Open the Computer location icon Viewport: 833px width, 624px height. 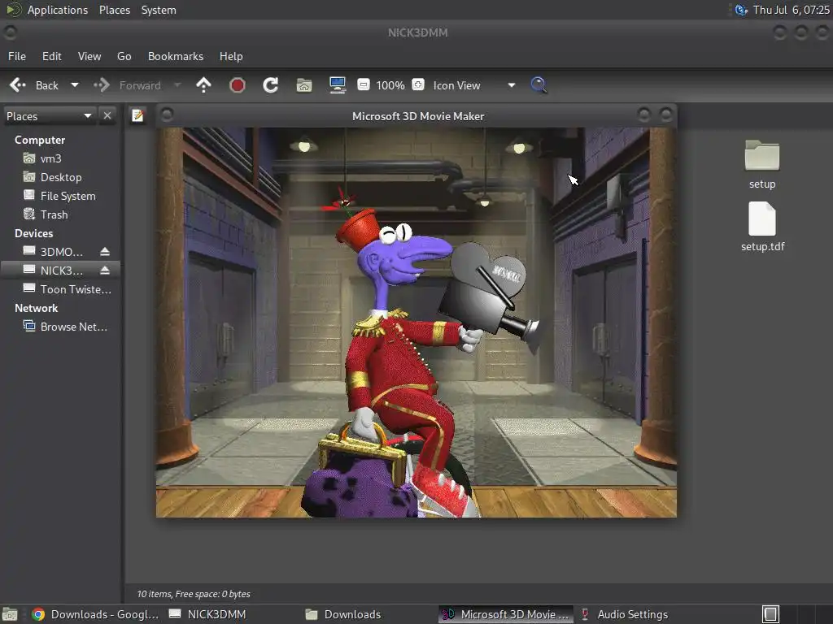pos(338,84)
